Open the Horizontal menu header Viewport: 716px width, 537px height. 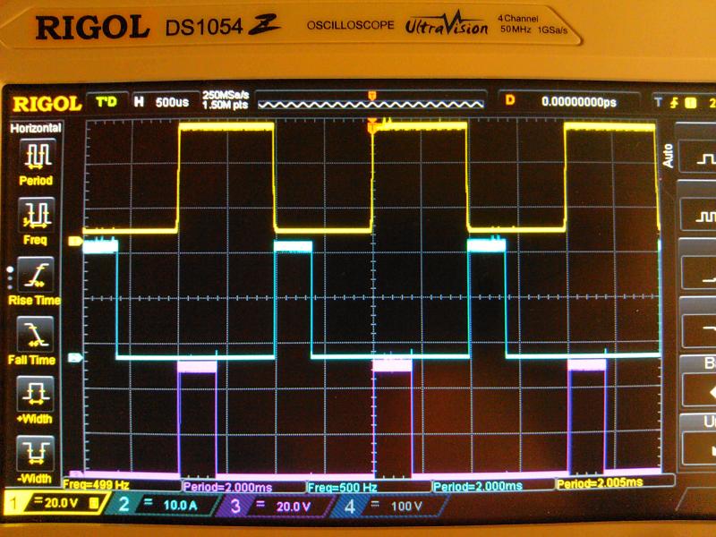click(36, 128)
